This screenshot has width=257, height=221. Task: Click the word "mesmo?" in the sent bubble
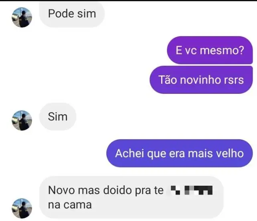(x=222, y=50)
